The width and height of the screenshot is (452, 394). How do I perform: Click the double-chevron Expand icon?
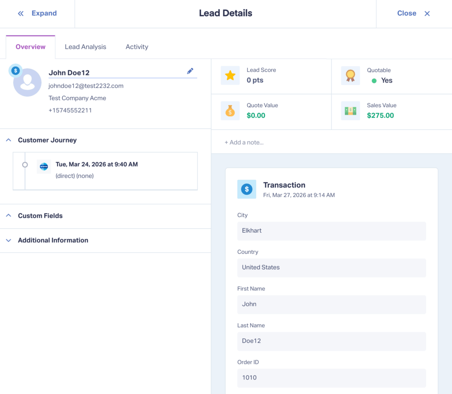coord(20,13)
